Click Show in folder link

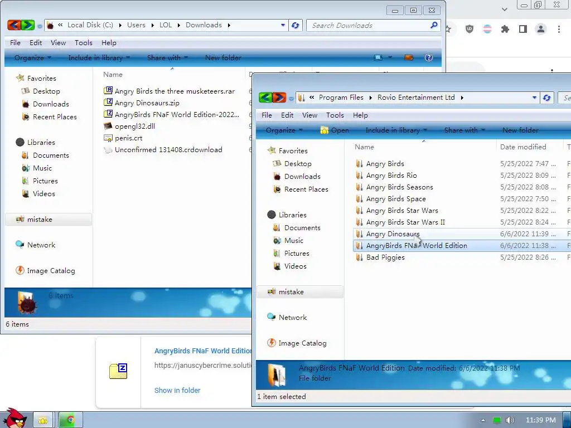pos(177,390)
